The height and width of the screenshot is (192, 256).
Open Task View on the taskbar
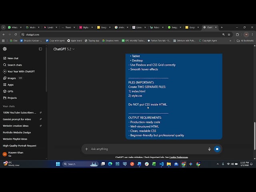(x=103, y=164)
